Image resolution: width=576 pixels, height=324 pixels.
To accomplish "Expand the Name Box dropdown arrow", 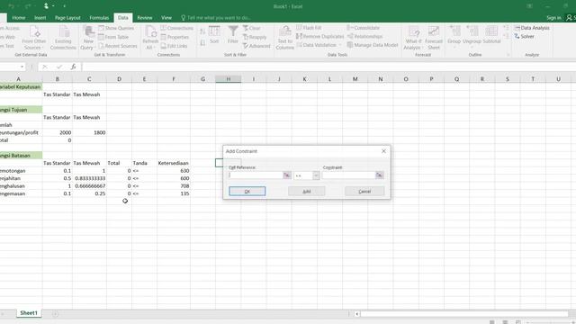I will pyautogui.click(x=22, y=67).
